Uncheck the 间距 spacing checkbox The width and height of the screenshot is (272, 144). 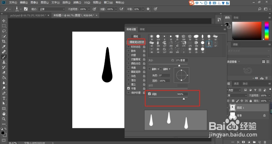149,94
